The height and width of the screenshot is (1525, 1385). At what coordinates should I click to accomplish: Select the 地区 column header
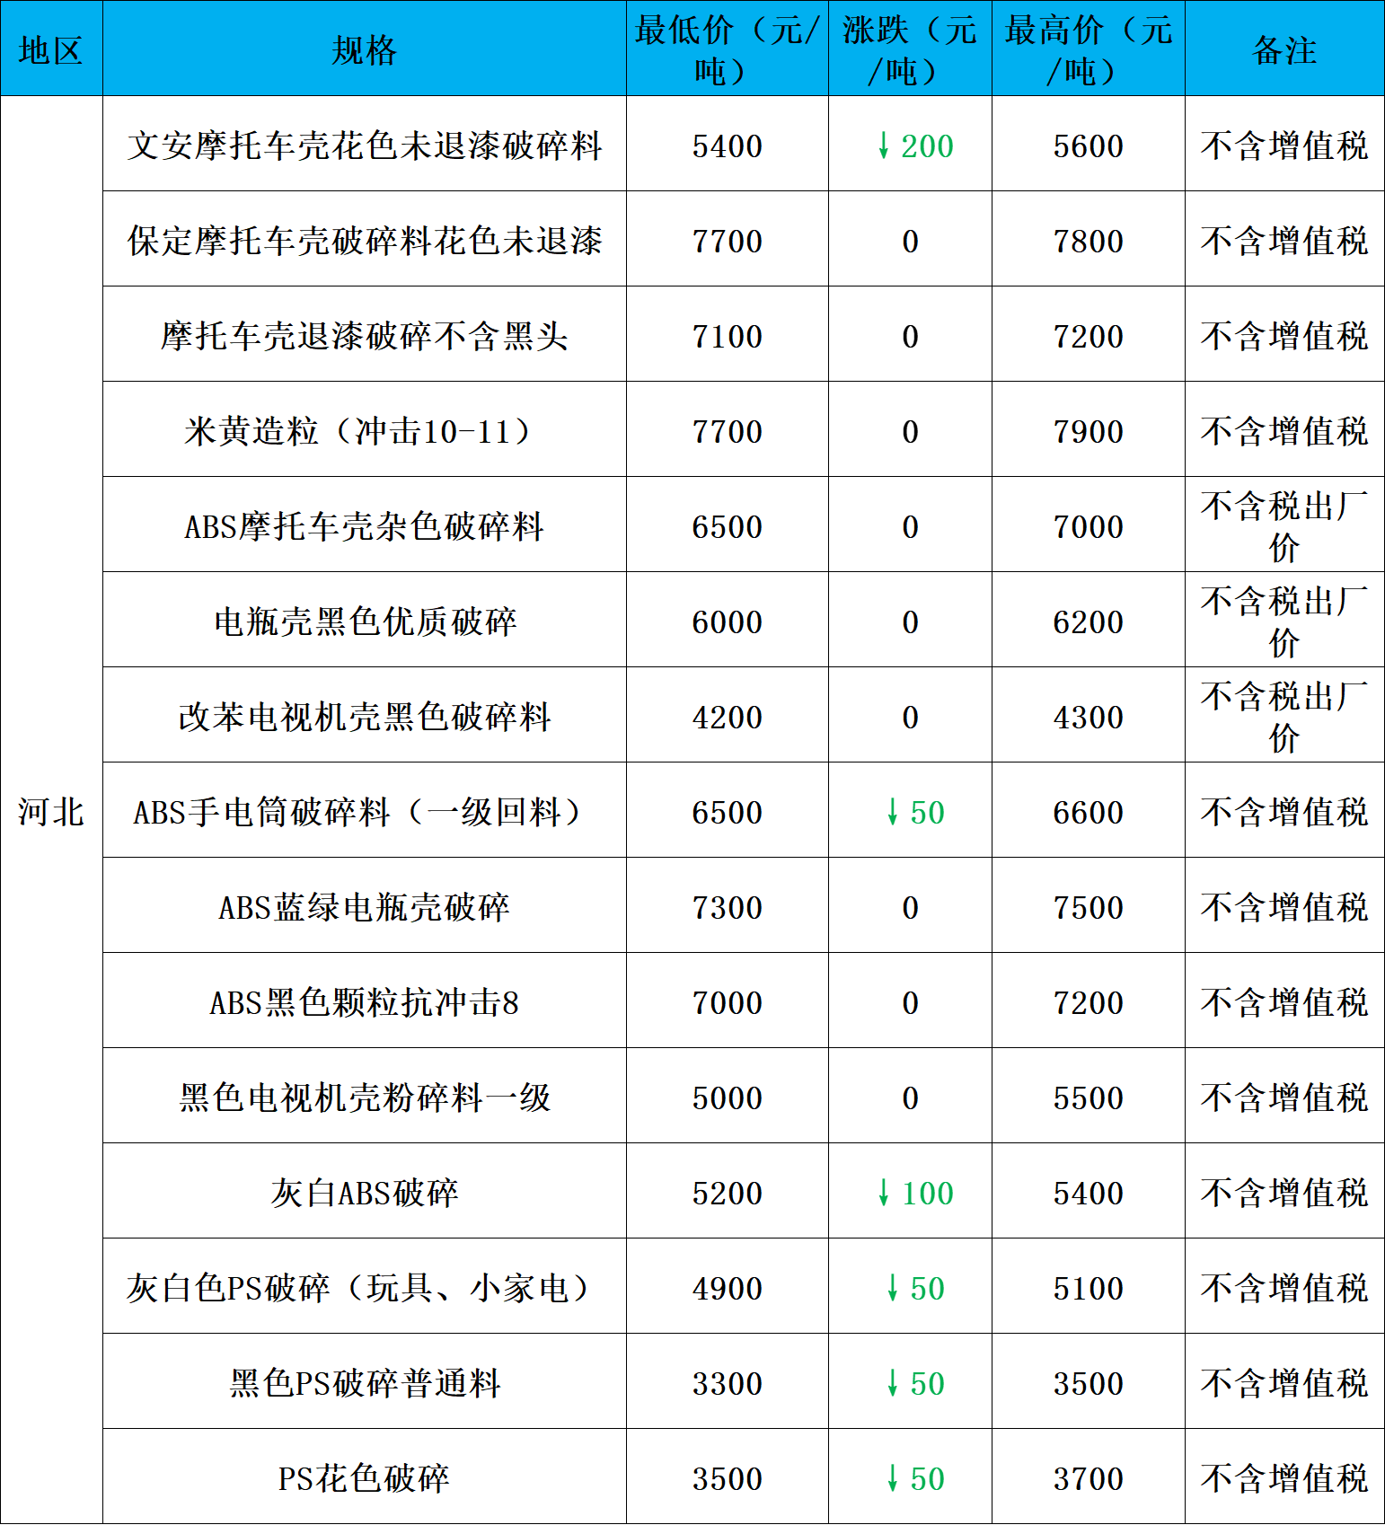tap(51, 49)
